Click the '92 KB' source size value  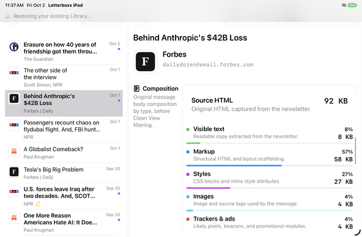(336, 101)
